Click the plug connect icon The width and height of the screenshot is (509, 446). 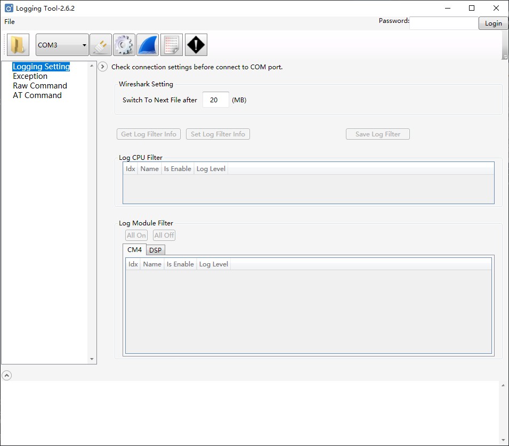tap(100, 45)
